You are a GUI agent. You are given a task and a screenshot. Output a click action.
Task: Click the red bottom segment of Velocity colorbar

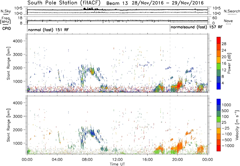(x=219, y=148)
